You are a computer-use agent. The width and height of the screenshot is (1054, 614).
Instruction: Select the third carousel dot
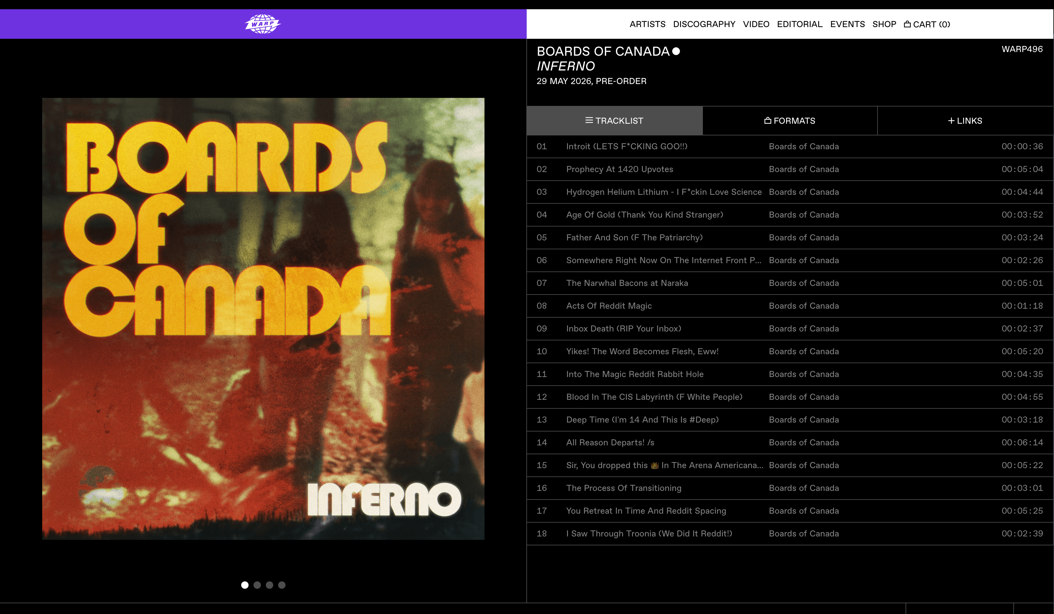tap(270, 585)
